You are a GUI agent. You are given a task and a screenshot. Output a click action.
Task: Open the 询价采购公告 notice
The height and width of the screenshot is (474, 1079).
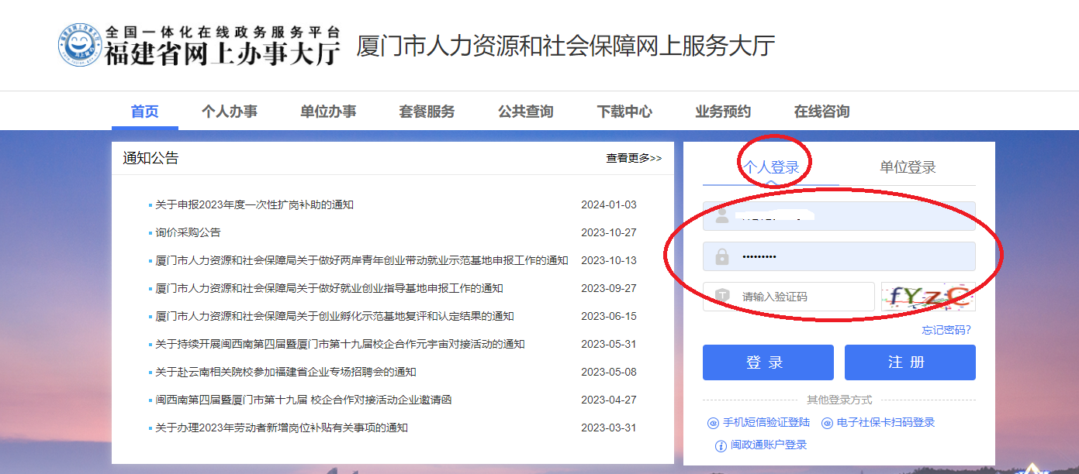[x=188, y=232]
